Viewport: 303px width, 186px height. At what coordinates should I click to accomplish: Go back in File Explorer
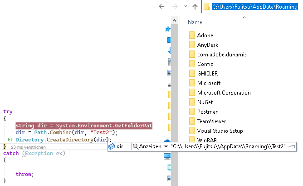pyautogui.click(x=161, y=6)
